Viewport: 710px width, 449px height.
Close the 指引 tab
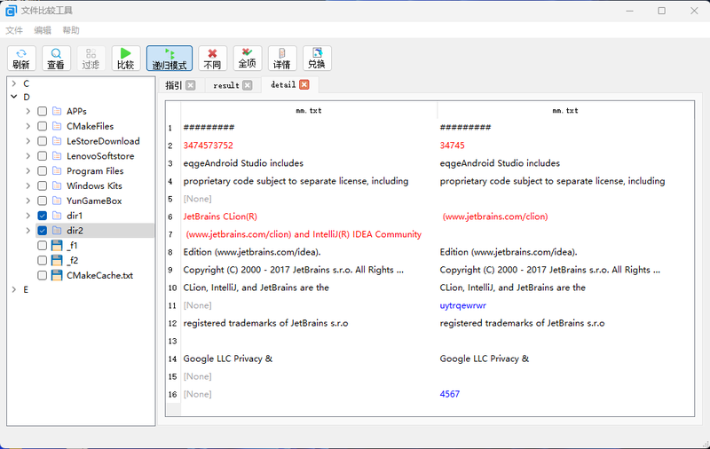click(191, 85)
